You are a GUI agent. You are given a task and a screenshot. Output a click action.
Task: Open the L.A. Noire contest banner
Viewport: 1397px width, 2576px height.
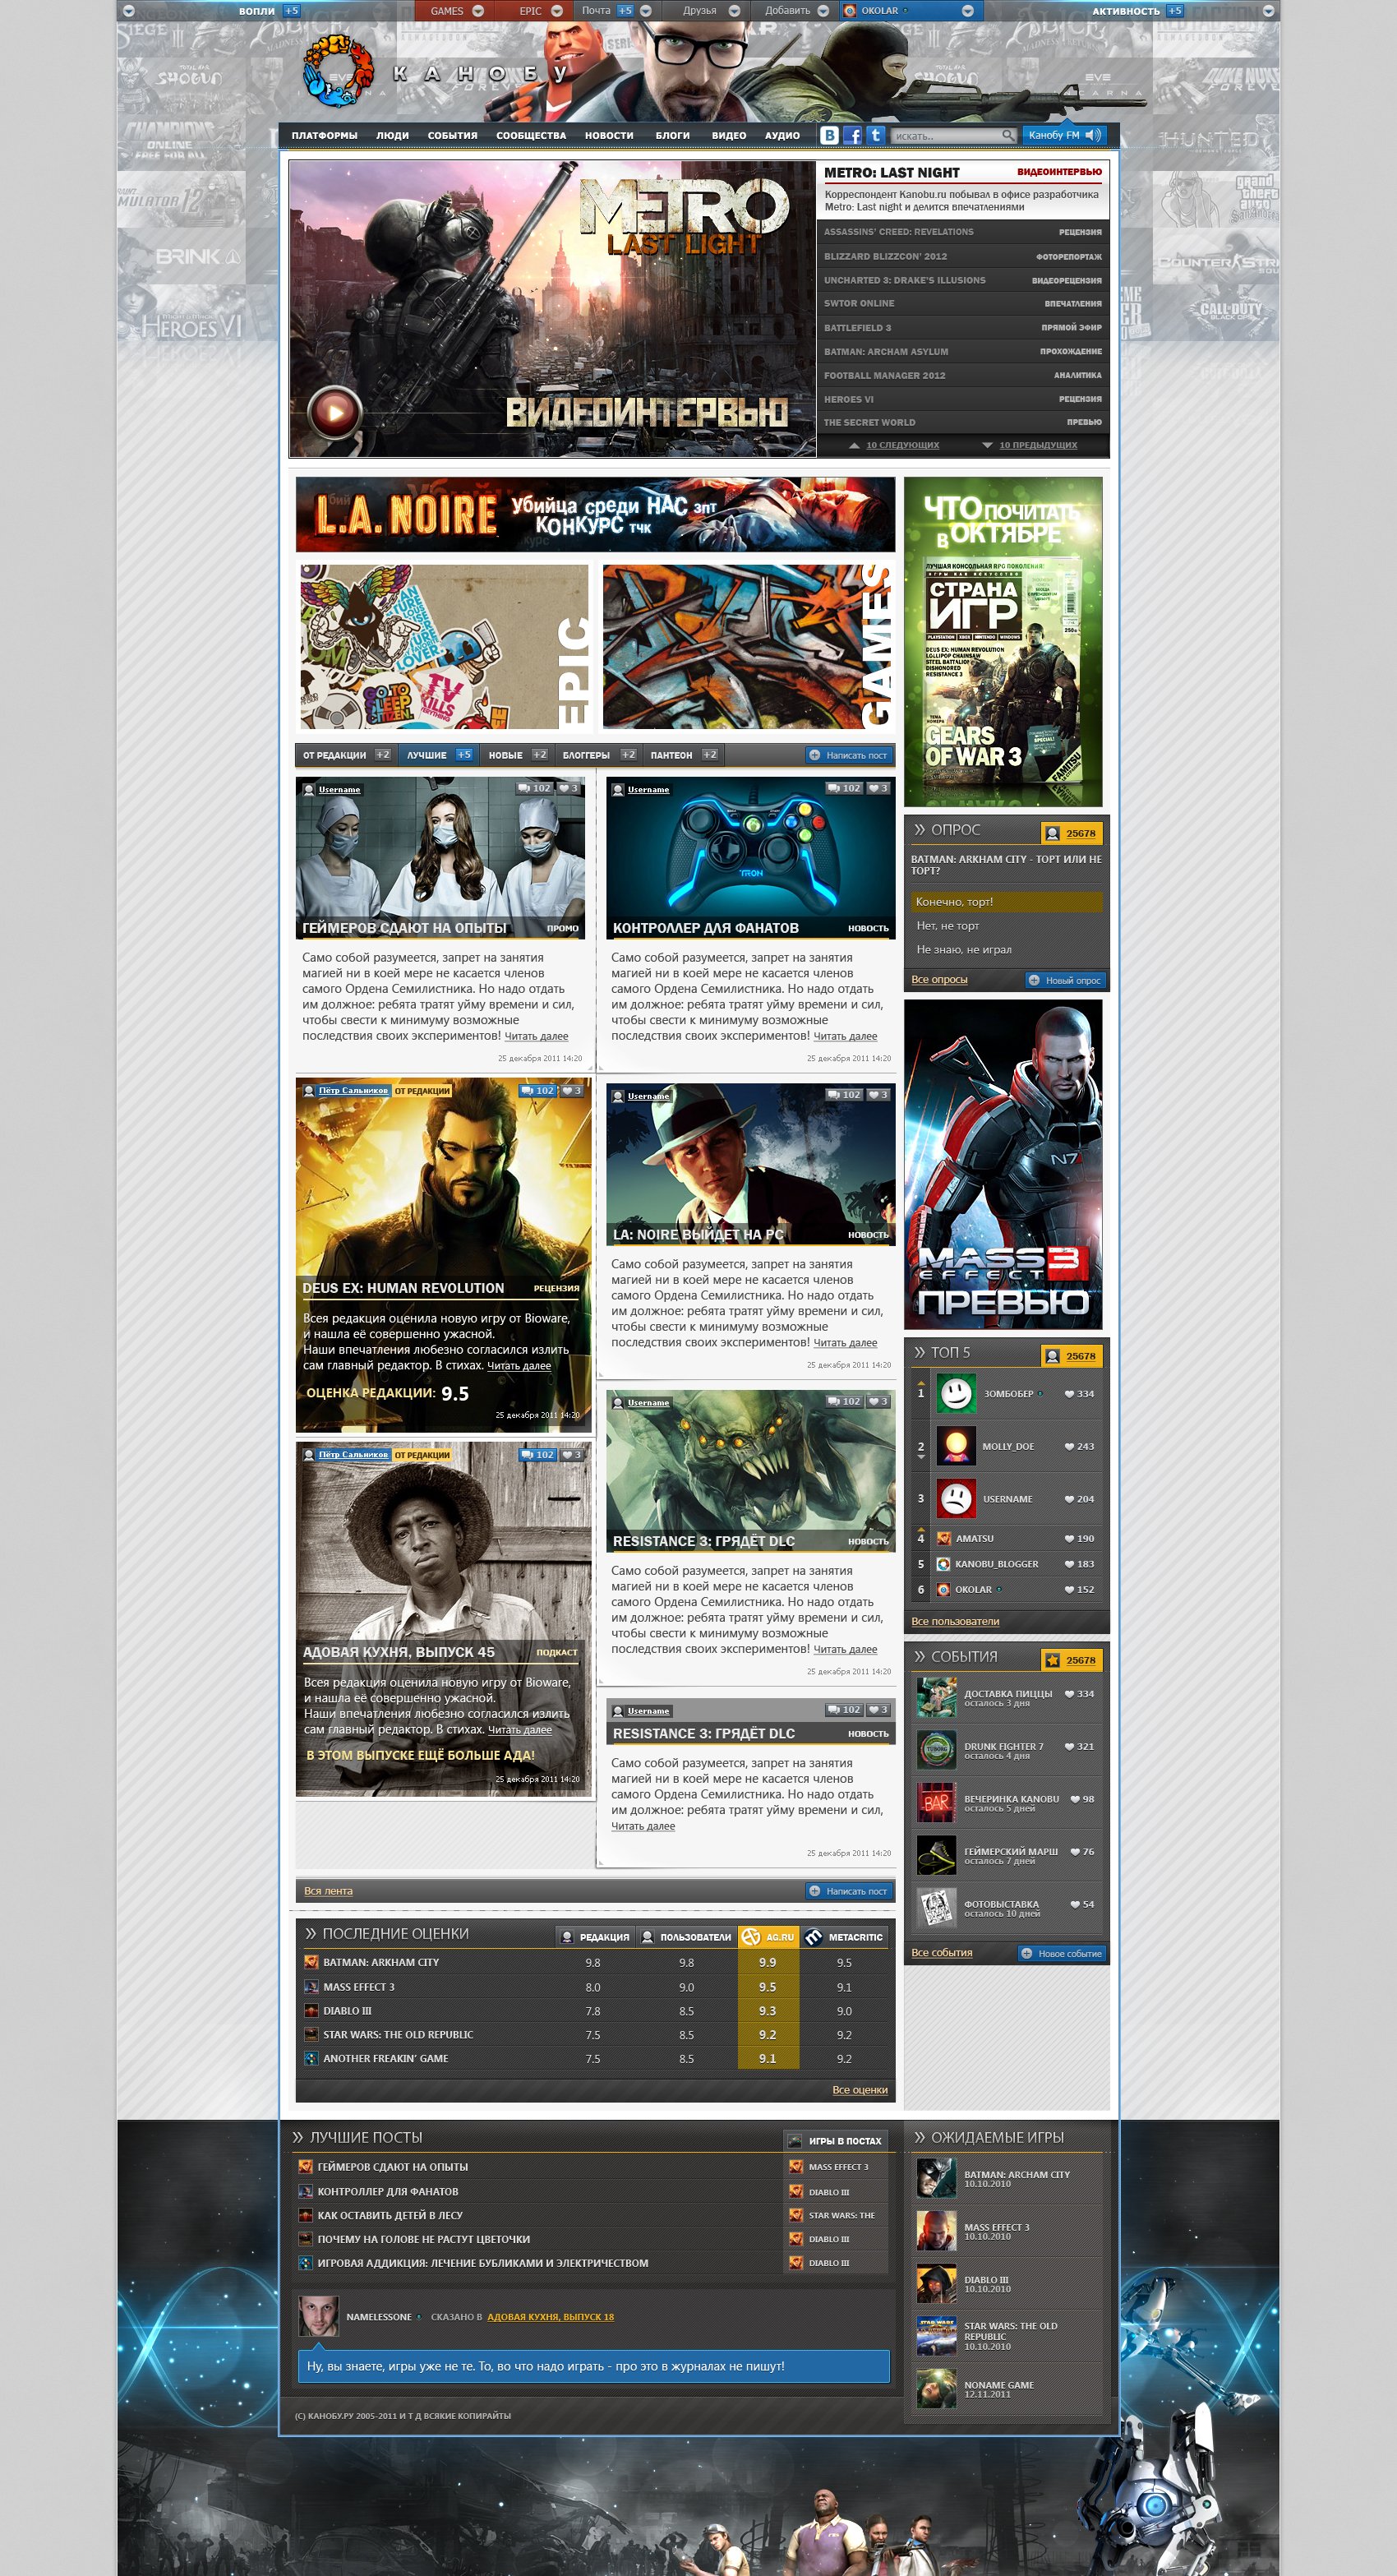coord(595,514)
